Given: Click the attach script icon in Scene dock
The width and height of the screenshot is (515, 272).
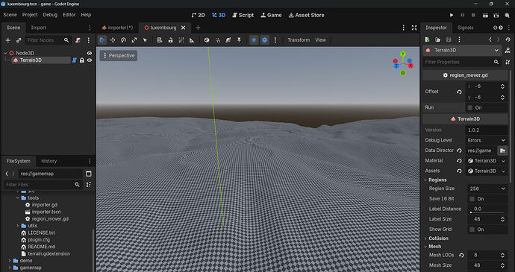Looking at the screenshot, I should point(78,40).
